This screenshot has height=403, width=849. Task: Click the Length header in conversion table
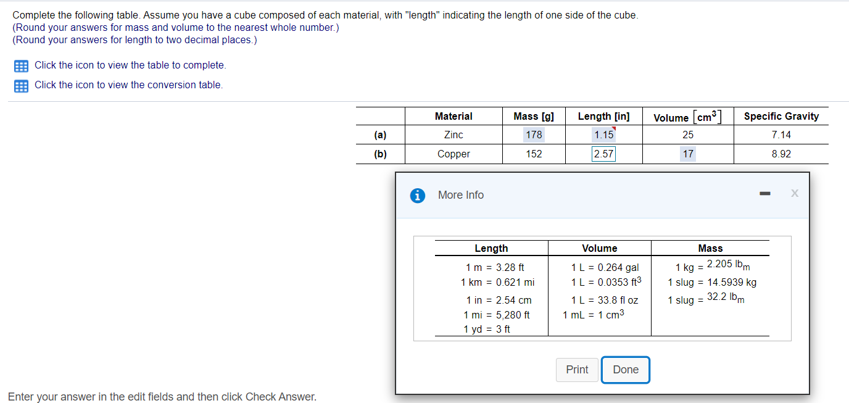click(x=491, y=248)
